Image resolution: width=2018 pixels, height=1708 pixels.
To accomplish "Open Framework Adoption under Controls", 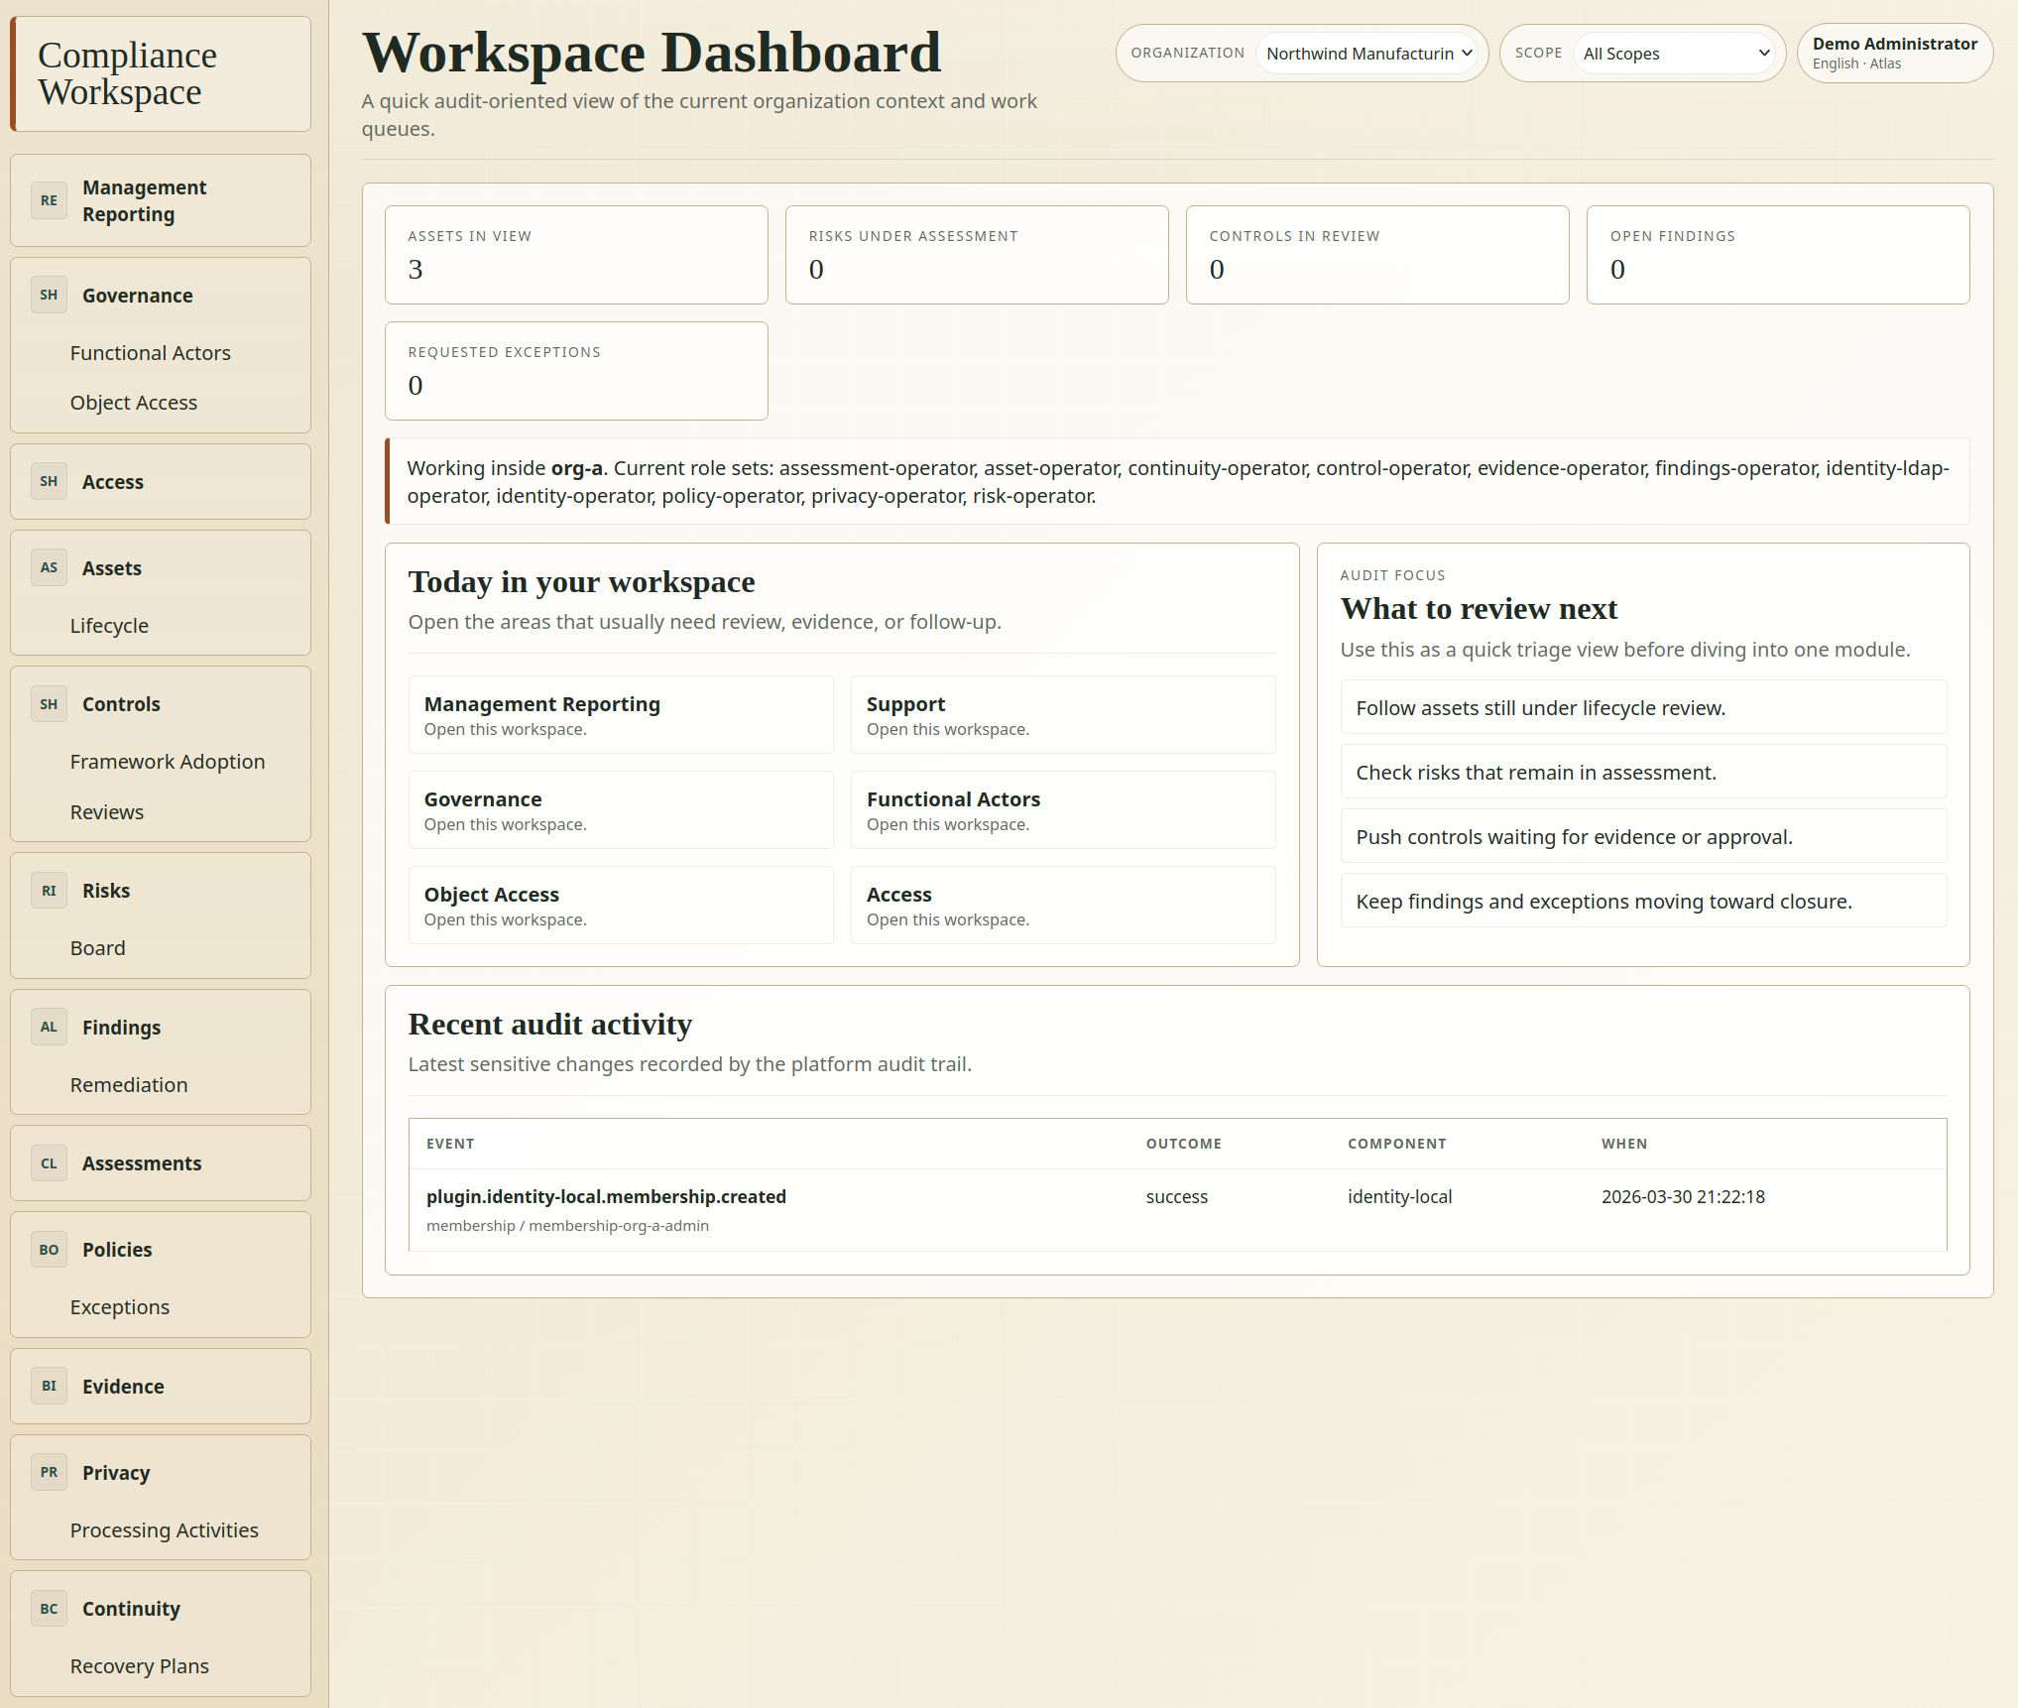I will pos(168,762).
